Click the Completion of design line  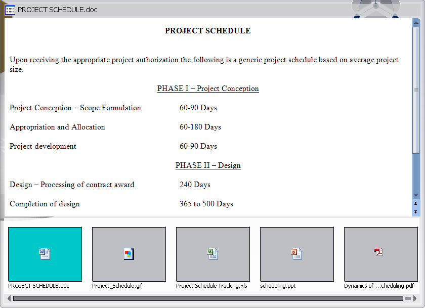45,204
